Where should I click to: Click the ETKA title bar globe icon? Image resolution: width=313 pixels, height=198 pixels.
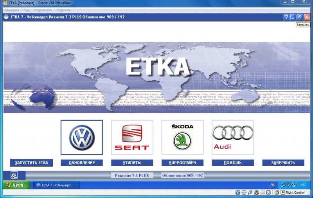click(x=6, y=17)
